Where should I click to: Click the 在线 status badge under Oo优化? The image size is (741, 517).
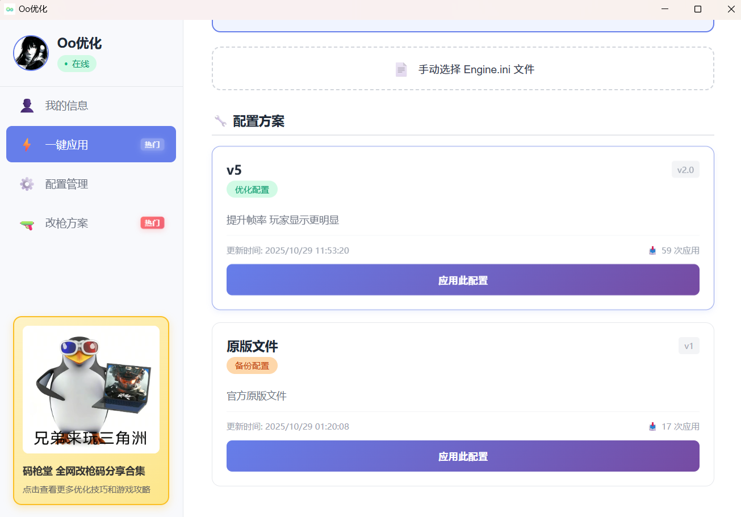77,64
